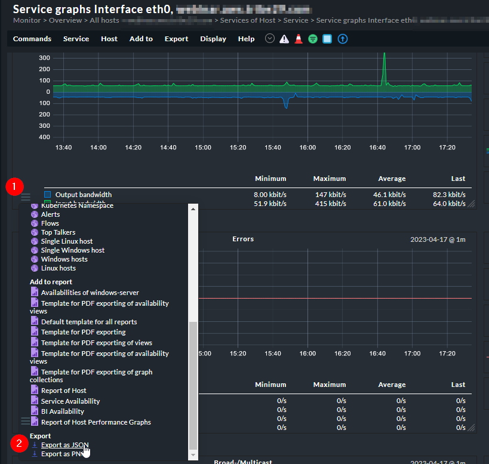Expand the toolbar's show-more chevron button
The height and width of the screenshot is (464, 489).
270,39
